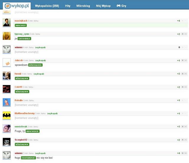This screenshot has height=163, width=189.
Task: Click Colo99's avatar
Action: 6,89
